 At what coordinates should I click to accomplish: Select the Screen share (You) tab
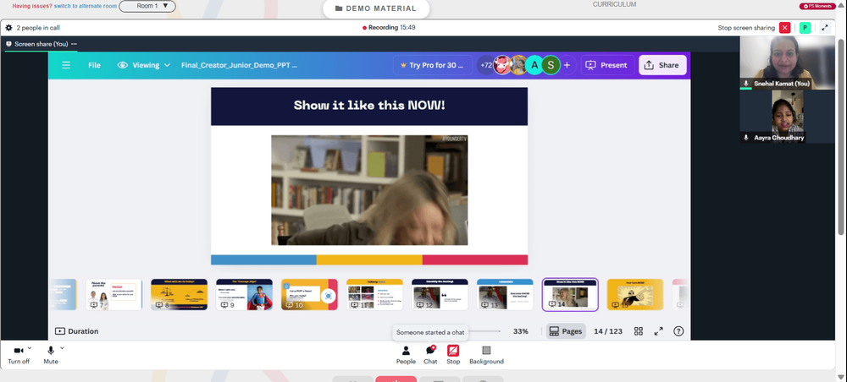click(x=41, y=44)
